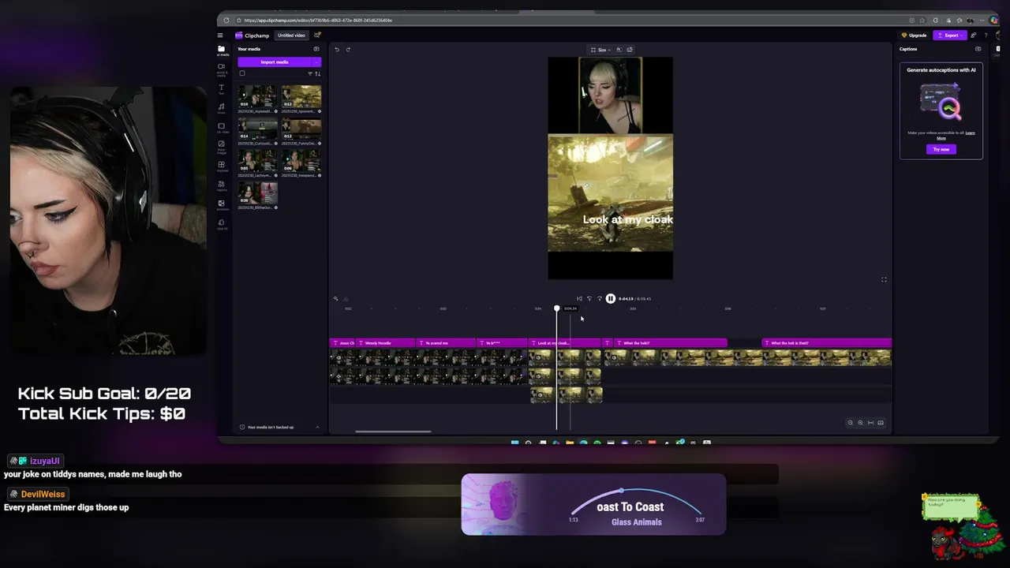The height and width of the screenshot is (568, 1010).
Task: Select the 20251230_Lachrym media thumbnail
Action: [x=258, y=160]
